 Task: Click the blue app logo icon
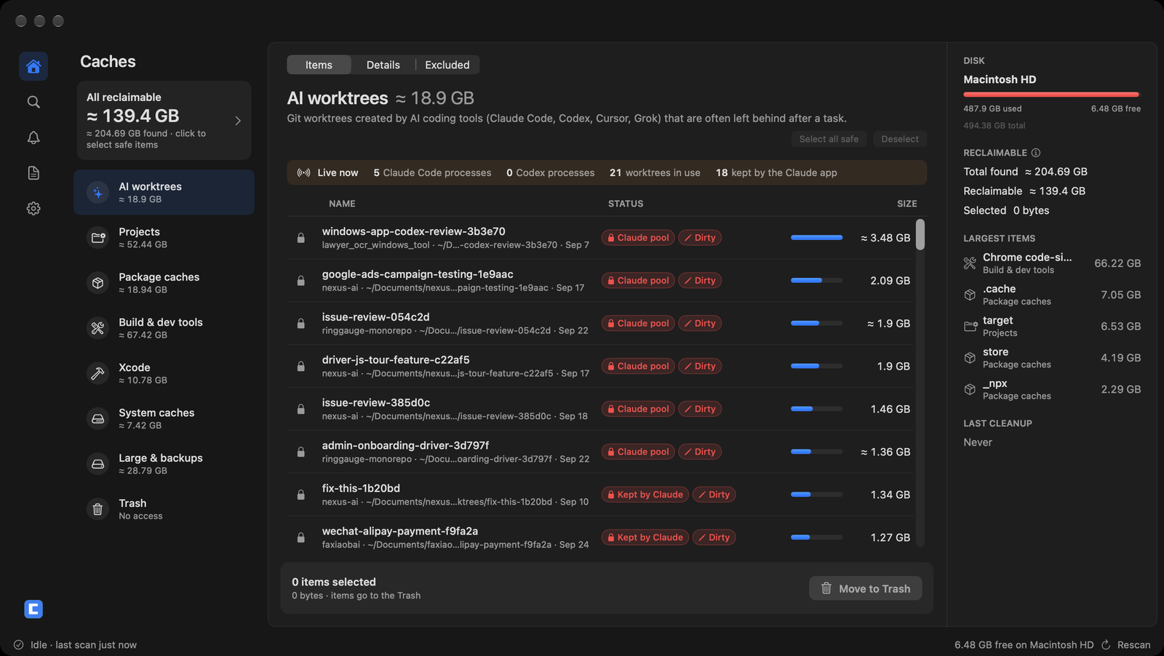(33, 609)
